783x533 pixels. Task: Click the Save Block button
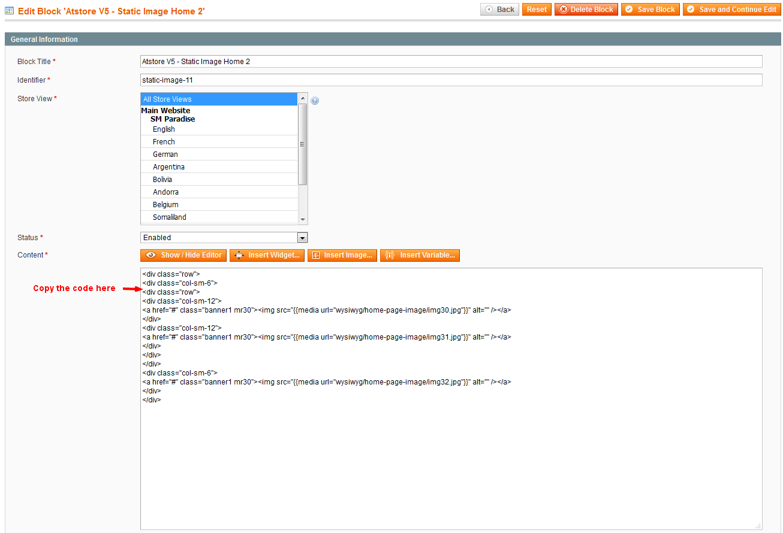(x=650, y=10)
